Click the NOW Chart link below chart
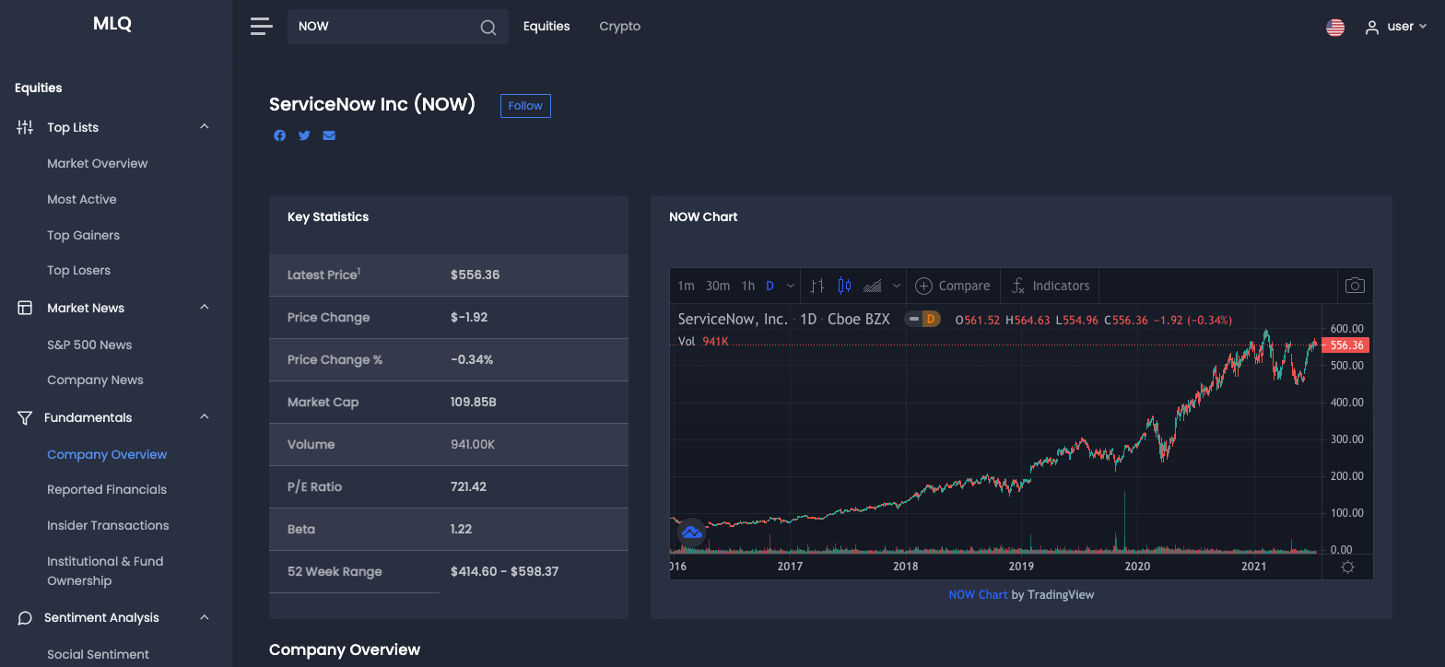The image size is (1445, 667). coord(978,594)
